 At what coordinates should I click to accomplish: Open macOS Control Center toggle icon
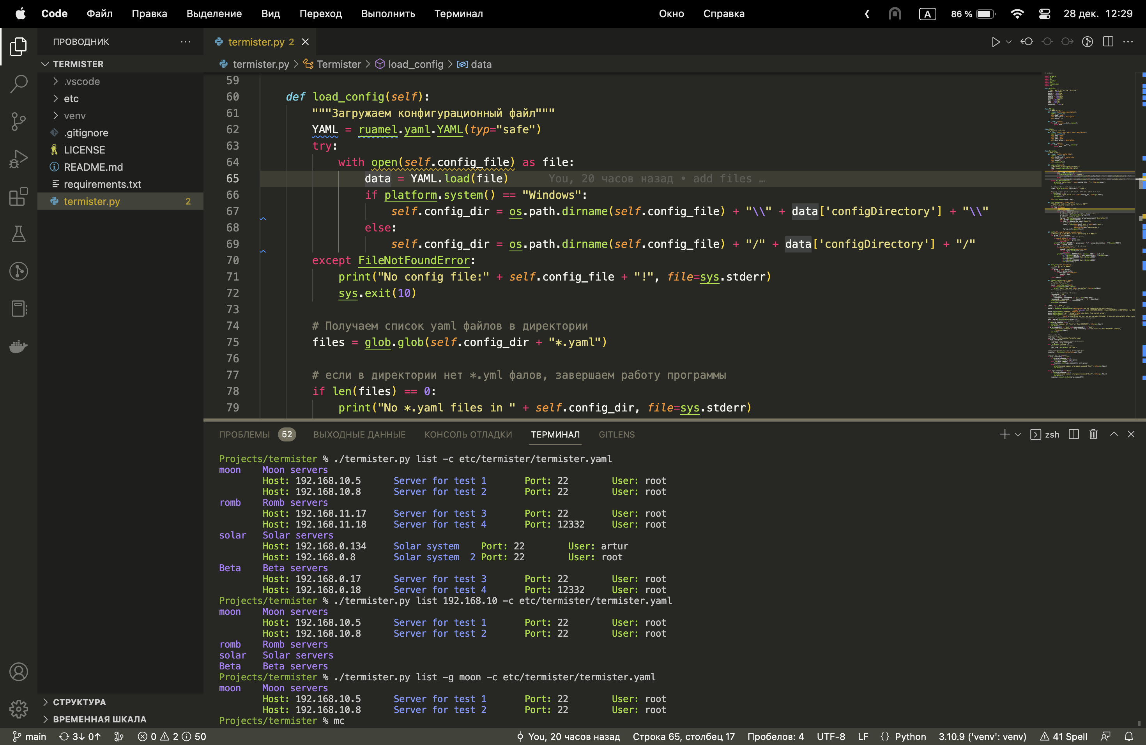[1044, 14]
